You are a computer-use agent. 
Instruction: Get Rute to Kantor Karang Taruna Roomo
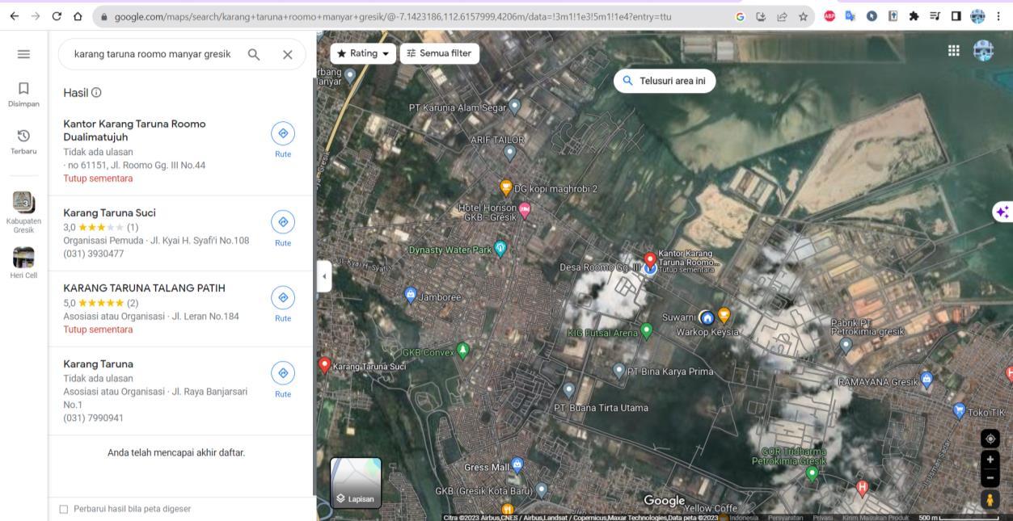[283, 140]
